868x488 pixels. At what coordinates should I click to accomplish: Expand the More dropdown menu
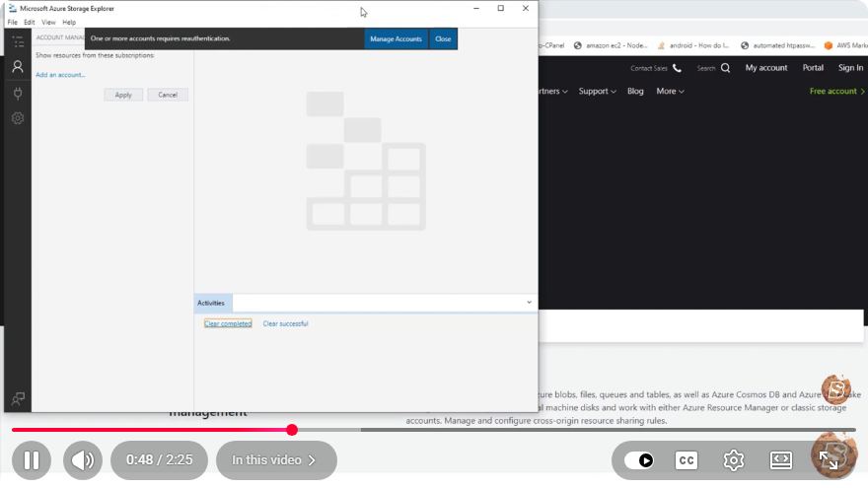(x=670, y=91)
